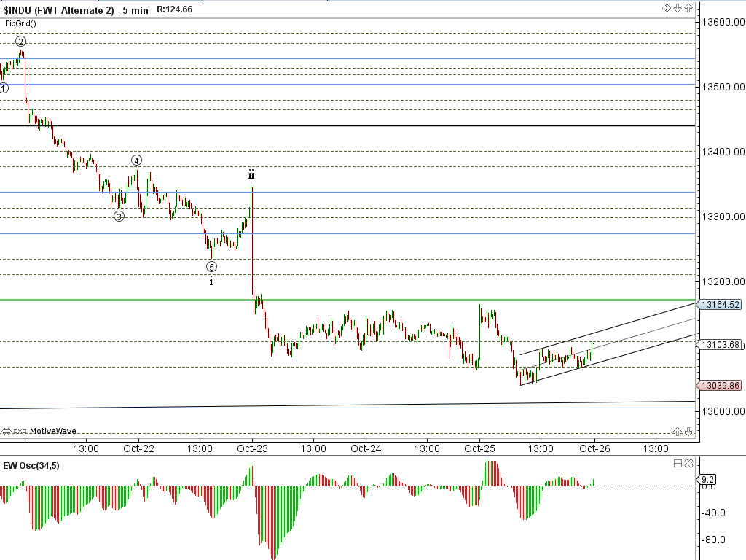Collapse the EW Osc panel with the split icon

coord(678,463)
